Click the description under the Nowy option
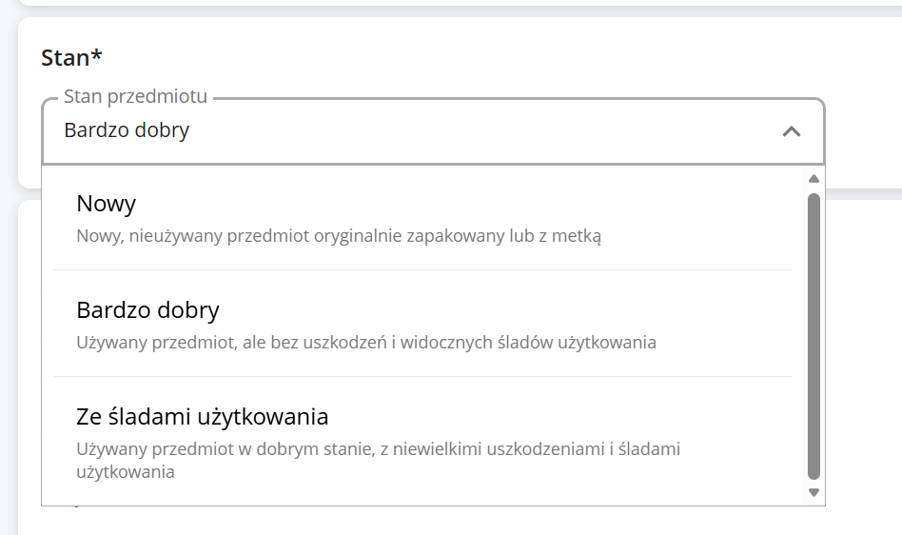Viewport: 902px width, 535px height. [339, 235]
